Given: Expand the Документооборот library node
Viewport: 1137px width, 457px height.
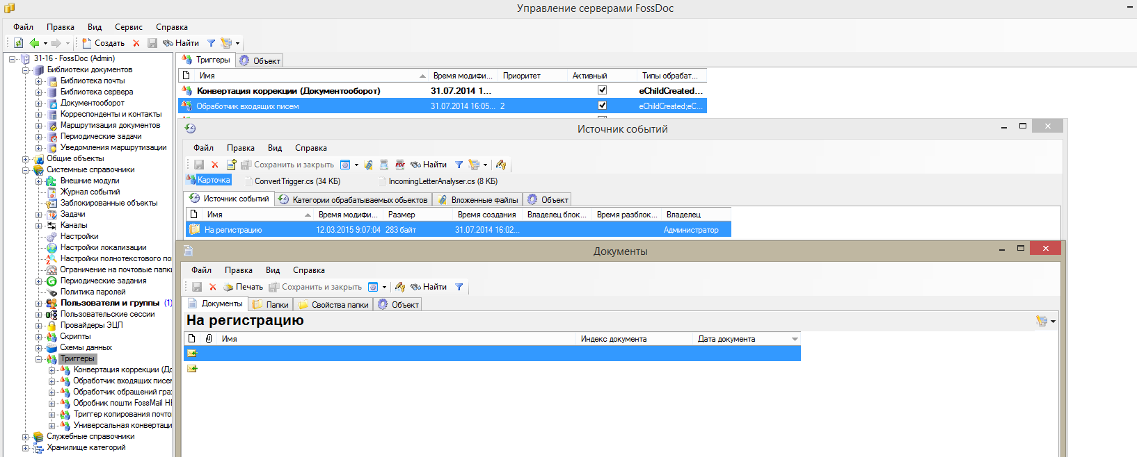Looking at the screenshot, I should [39, 103].
